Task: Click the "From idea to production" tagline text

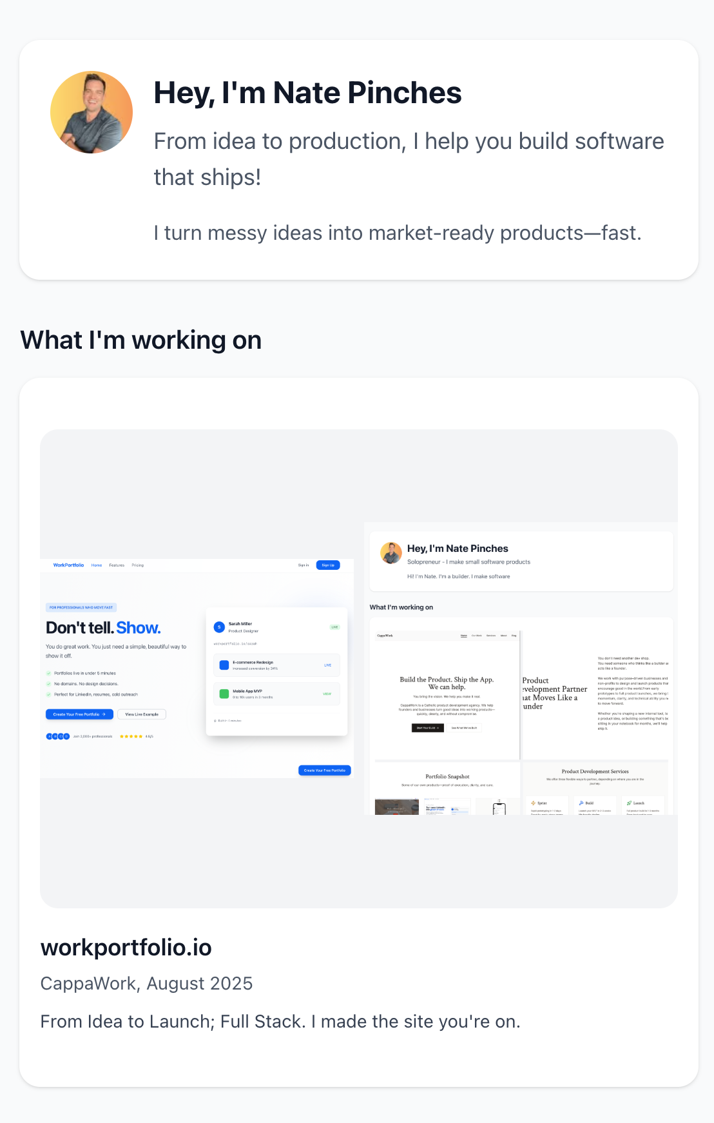Action: coord(409,159)
